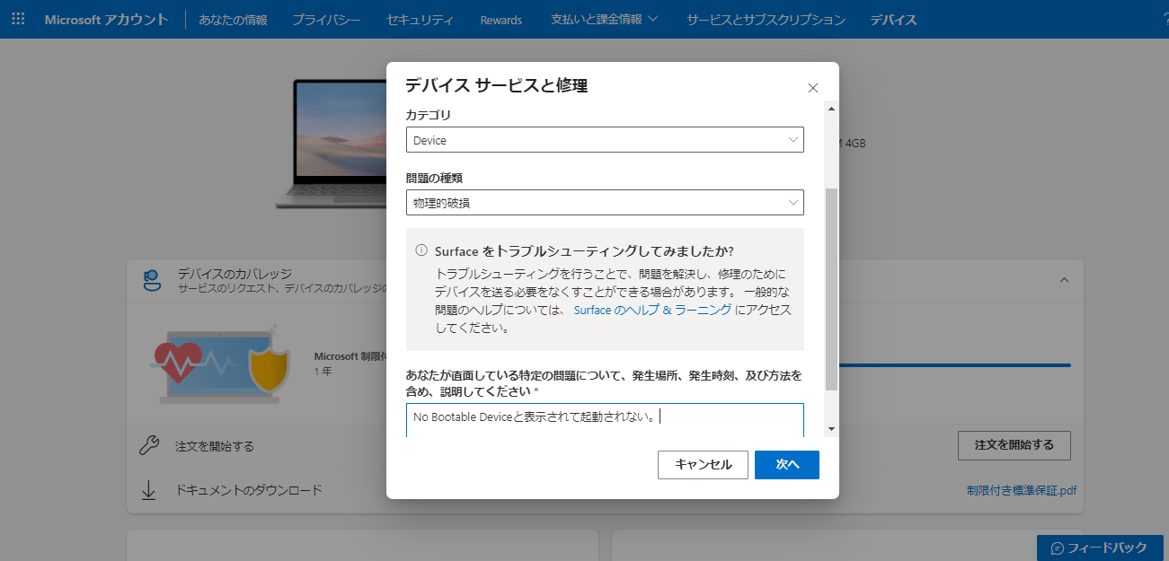Click the キャンセル button
1169x561 pixels.
(x=703, y=465)
